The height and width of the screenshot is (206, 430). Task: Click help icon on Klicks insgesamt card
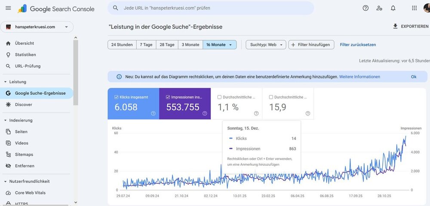(x=154, y=113)
